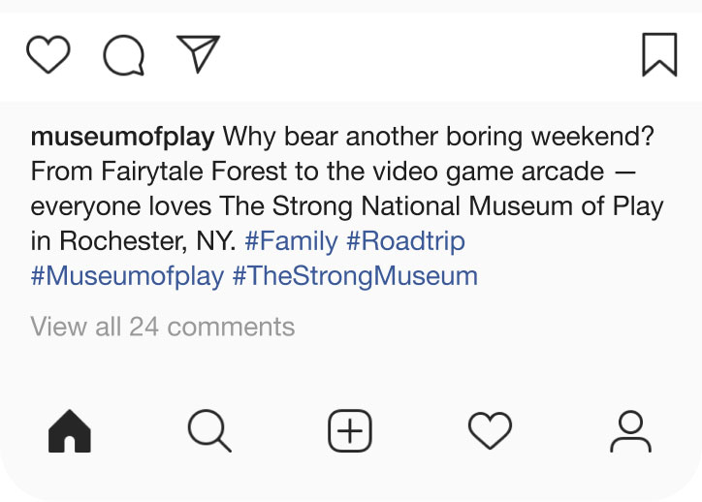Click the word 'comments' in gray link
The height and width of the screenshot is (502, 702).
click(x=231, y=327)
